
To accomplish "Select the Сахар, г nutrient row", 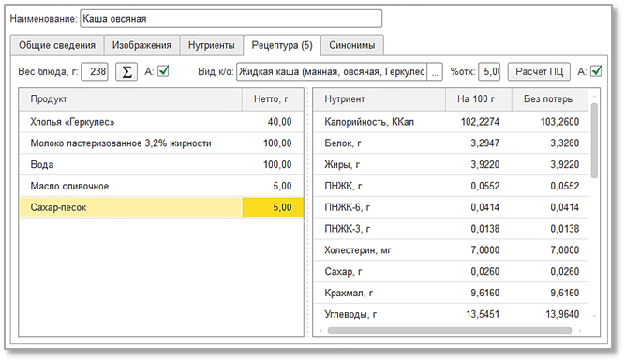I will pos(451,272).
